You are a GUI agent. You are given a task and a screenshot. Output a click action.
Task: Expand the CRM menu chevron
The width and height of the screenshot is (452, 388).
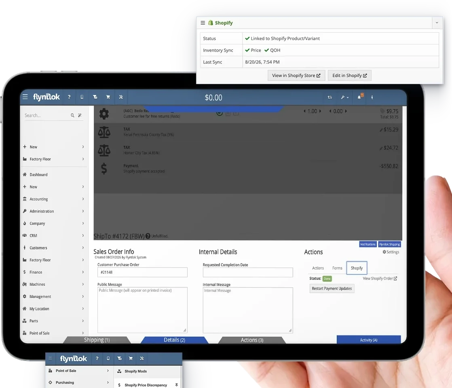(83, 236)
